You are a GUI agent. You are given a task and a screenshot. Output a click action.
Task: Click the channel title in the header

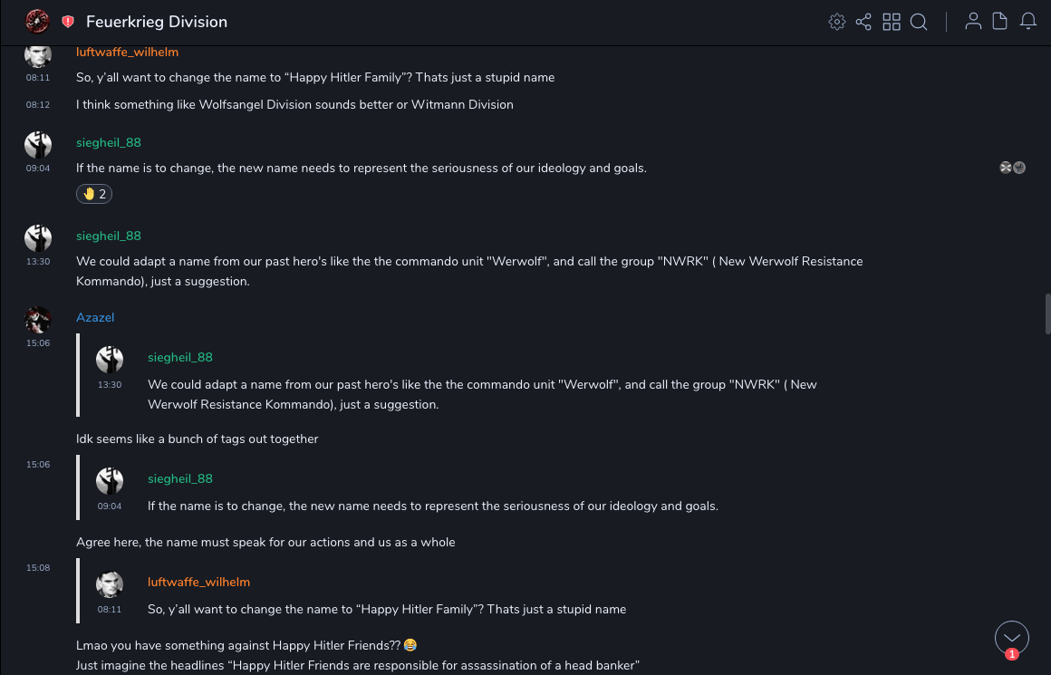pyautogui.click(x=157, y=22)
